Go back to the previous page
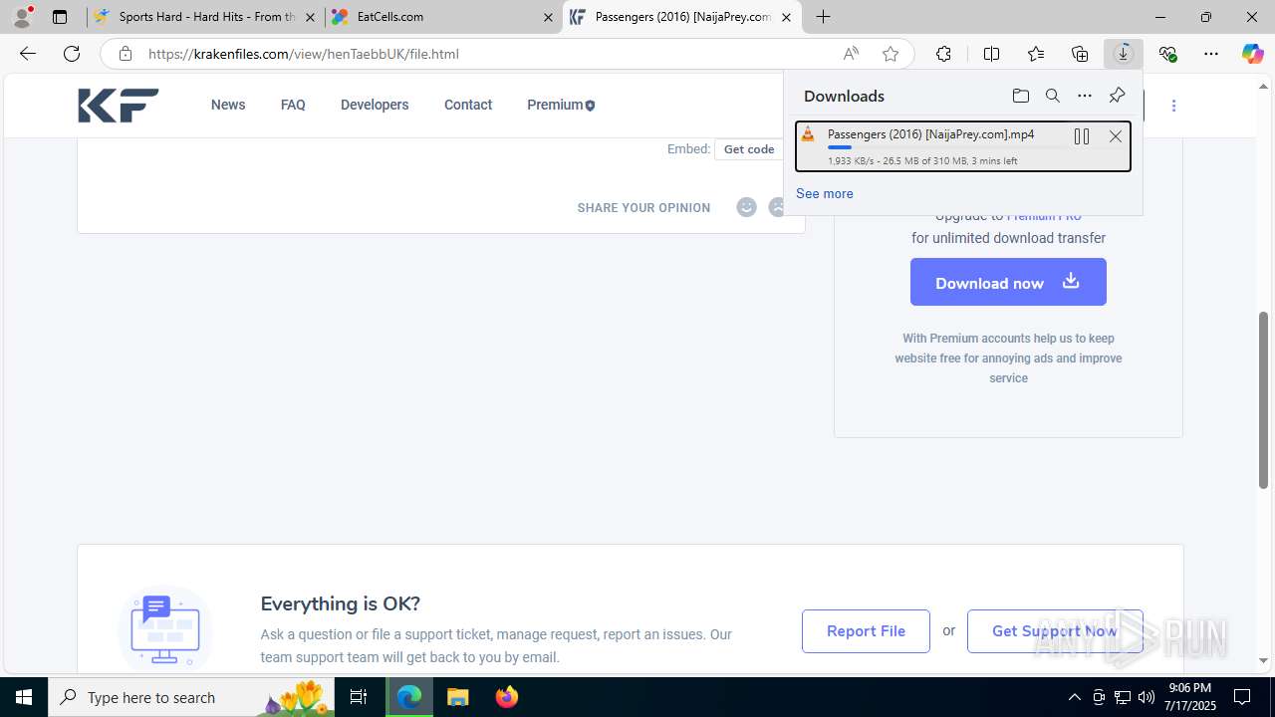The width and height of the screenshot is (1275, 717). click(x=28, y=54)
